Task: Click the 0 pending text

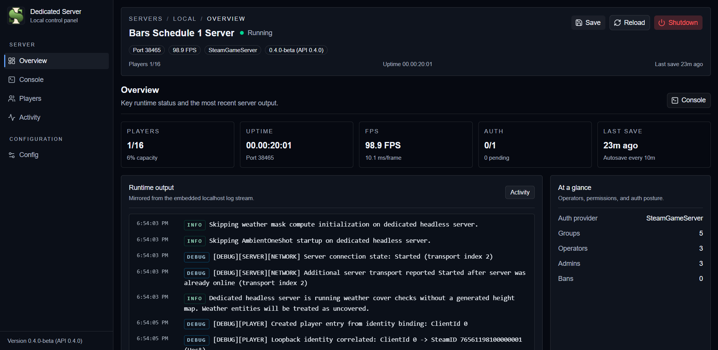Action: pyautogui.click(x=497, y=158)
